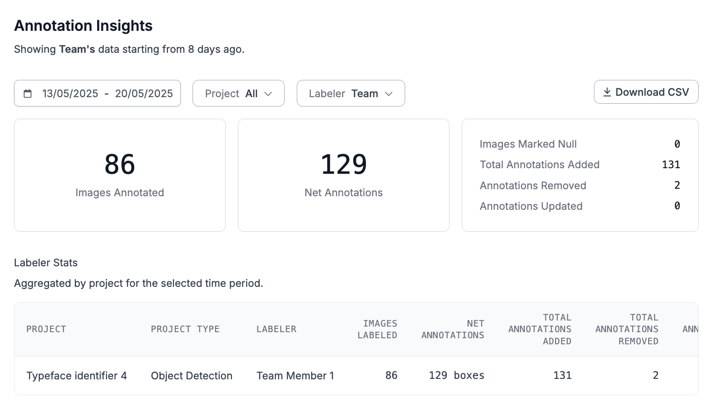This screenshot has width=715, height=413.
Task: Open the Labeler Team dropdown
Action: pyautogui.click(x=350, y=93)
